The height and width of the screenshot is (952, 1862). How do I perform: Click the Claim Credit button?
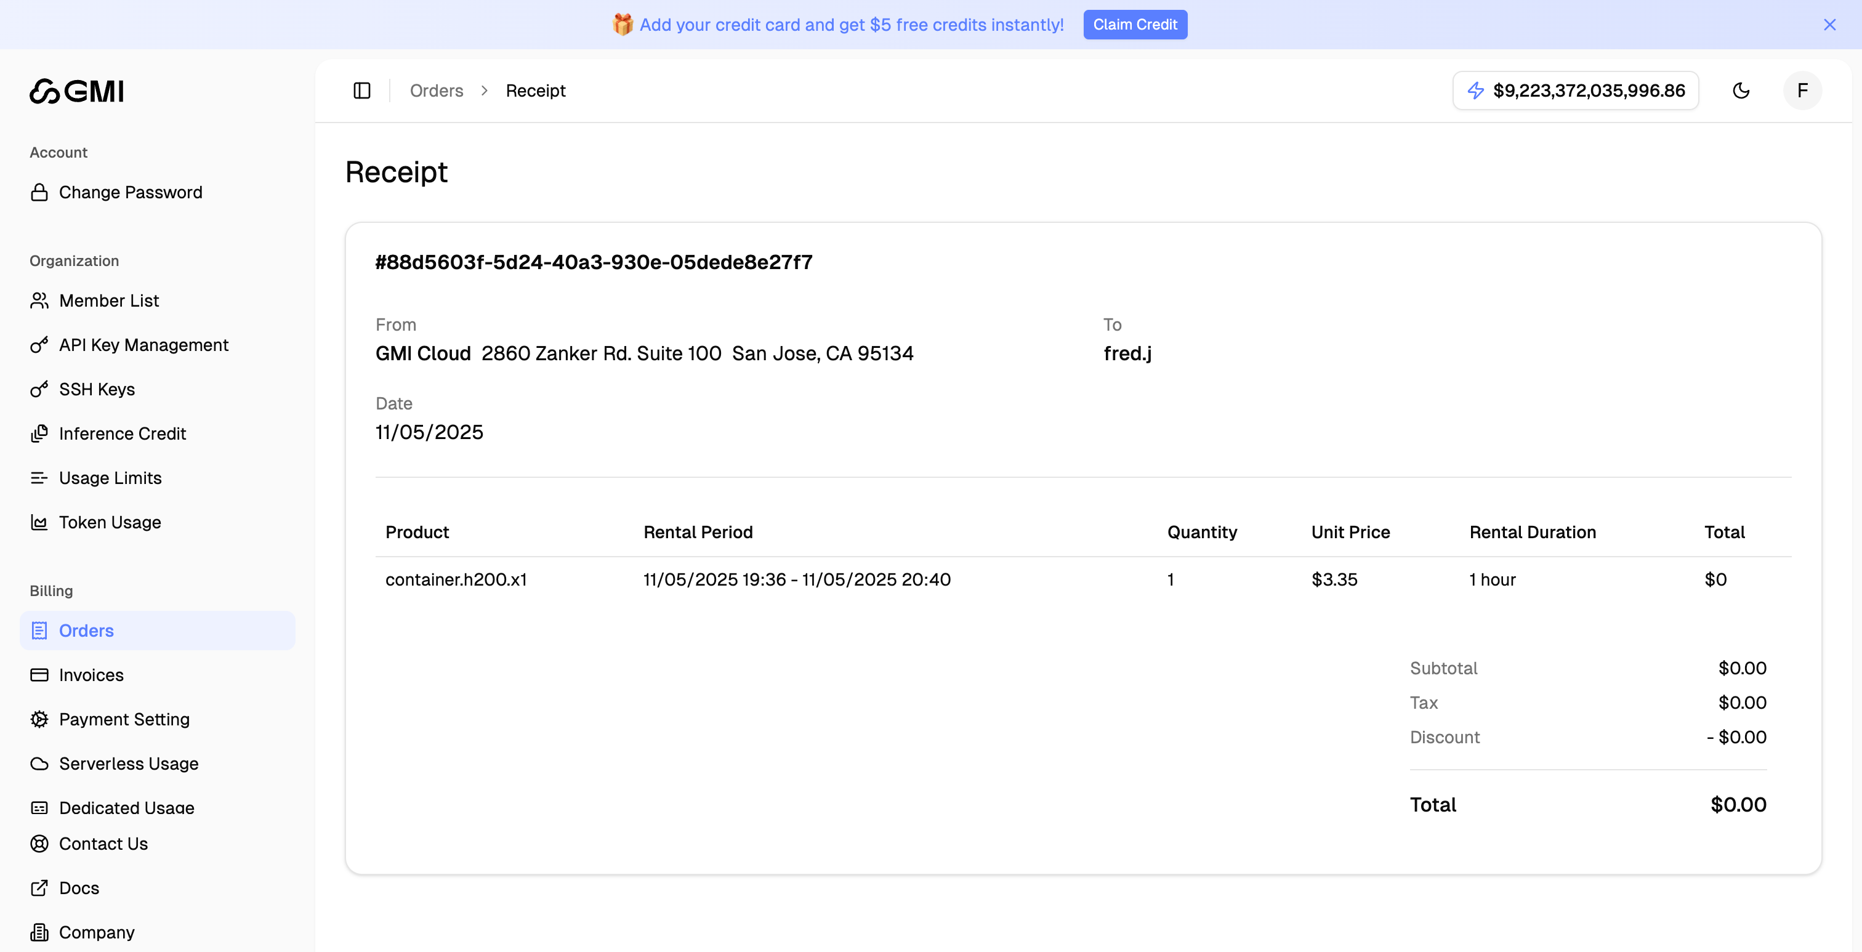[1135, 24]
